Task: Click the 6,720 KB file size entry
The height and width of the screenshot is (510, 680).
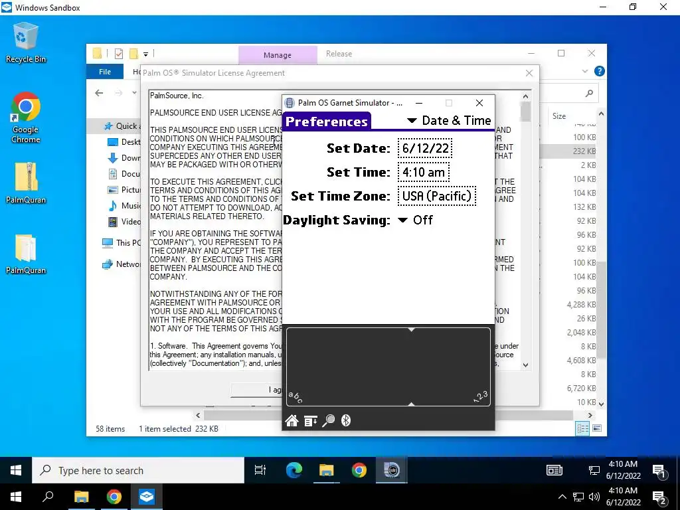Action: click(581, 388)
